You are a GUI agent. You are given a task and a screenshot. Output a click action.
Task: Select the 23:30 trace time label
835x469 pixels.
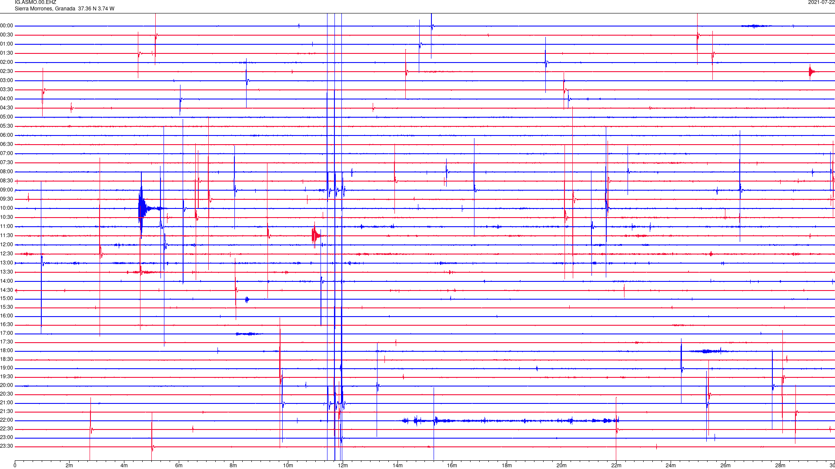coord(7,446)
